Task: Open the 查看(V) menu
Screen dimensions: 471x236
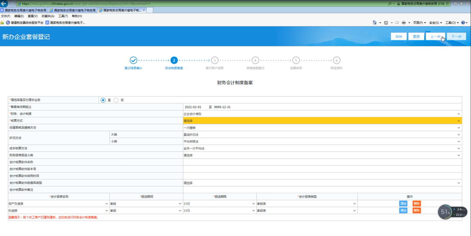Action: [x=33, y=16]
